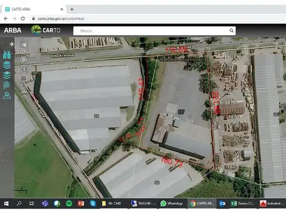Open Outlook from taskbar

click(222, 203)
